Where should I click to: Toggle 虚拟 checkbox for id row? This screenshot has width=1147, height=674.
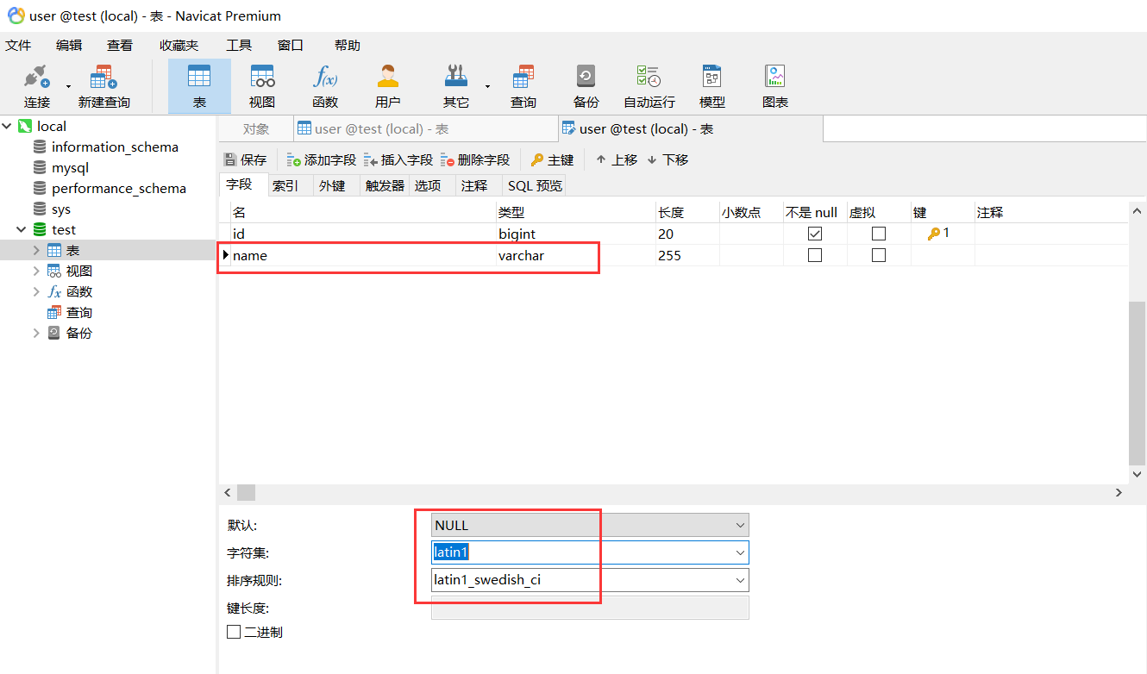879,234
